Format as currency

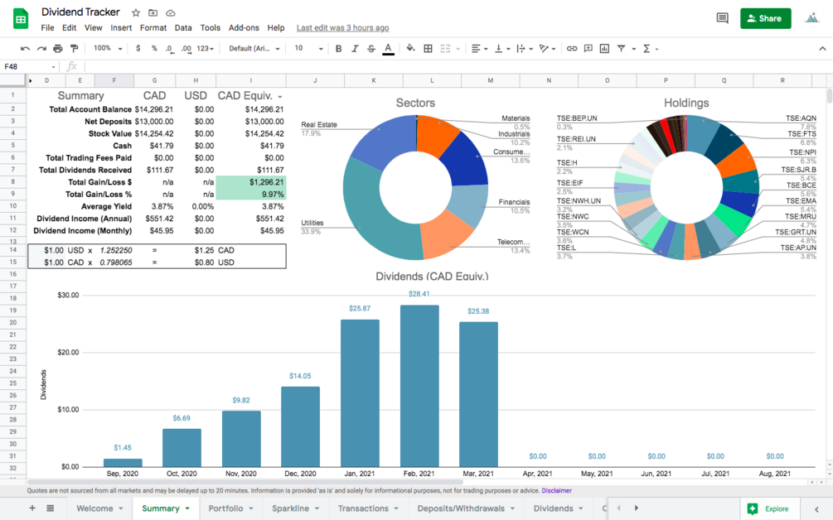[138, 48]
